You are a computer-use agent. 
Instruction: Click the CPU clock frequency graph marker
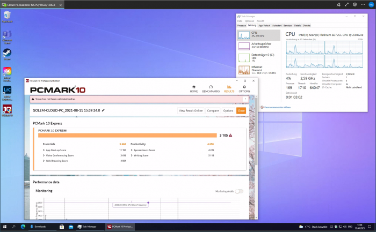pyautogui.click(x=148, y=203)
